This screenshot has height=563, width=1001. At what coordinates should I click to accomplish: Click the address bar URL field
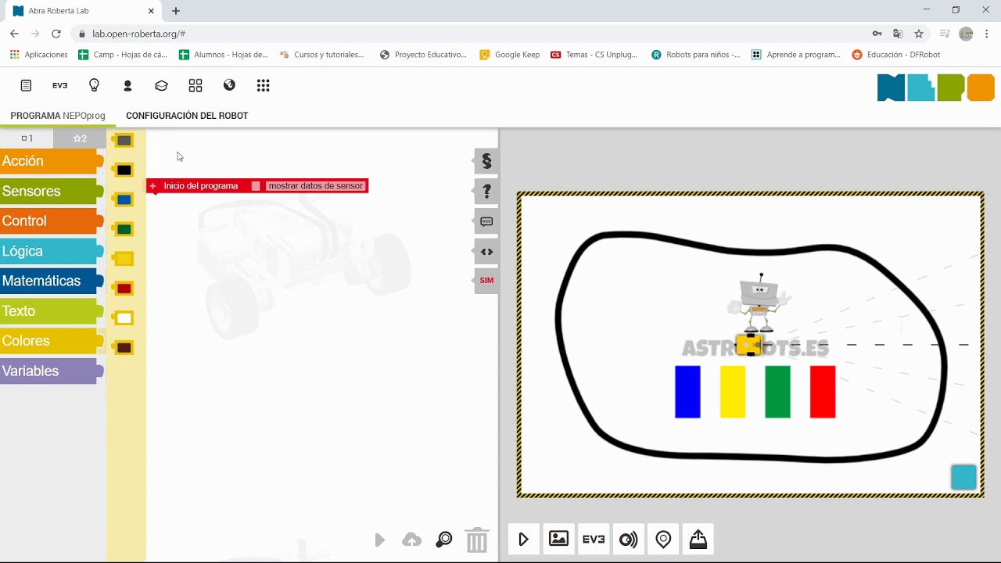coord(469,34)
